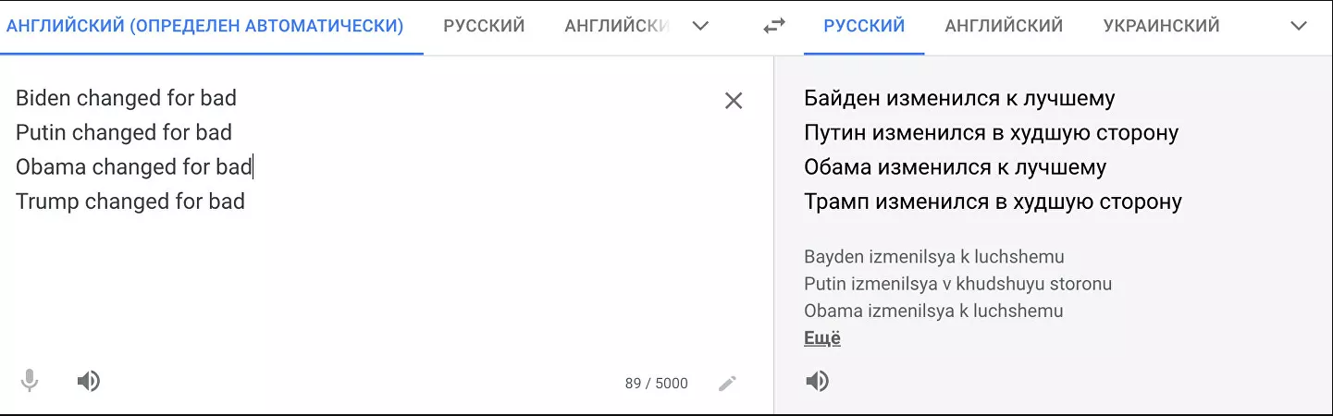Image resolution: width=1333 pixels, height=416 pixels.
Task: Clear the source text with the X
Action: [x=734, y=101]
